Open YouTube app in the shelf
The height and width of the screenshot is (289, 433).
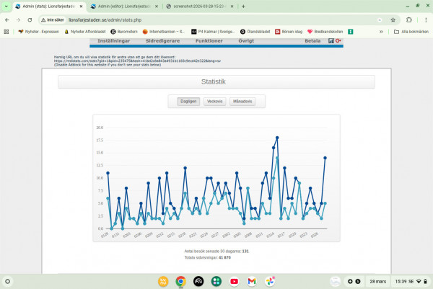coord(234,281)
